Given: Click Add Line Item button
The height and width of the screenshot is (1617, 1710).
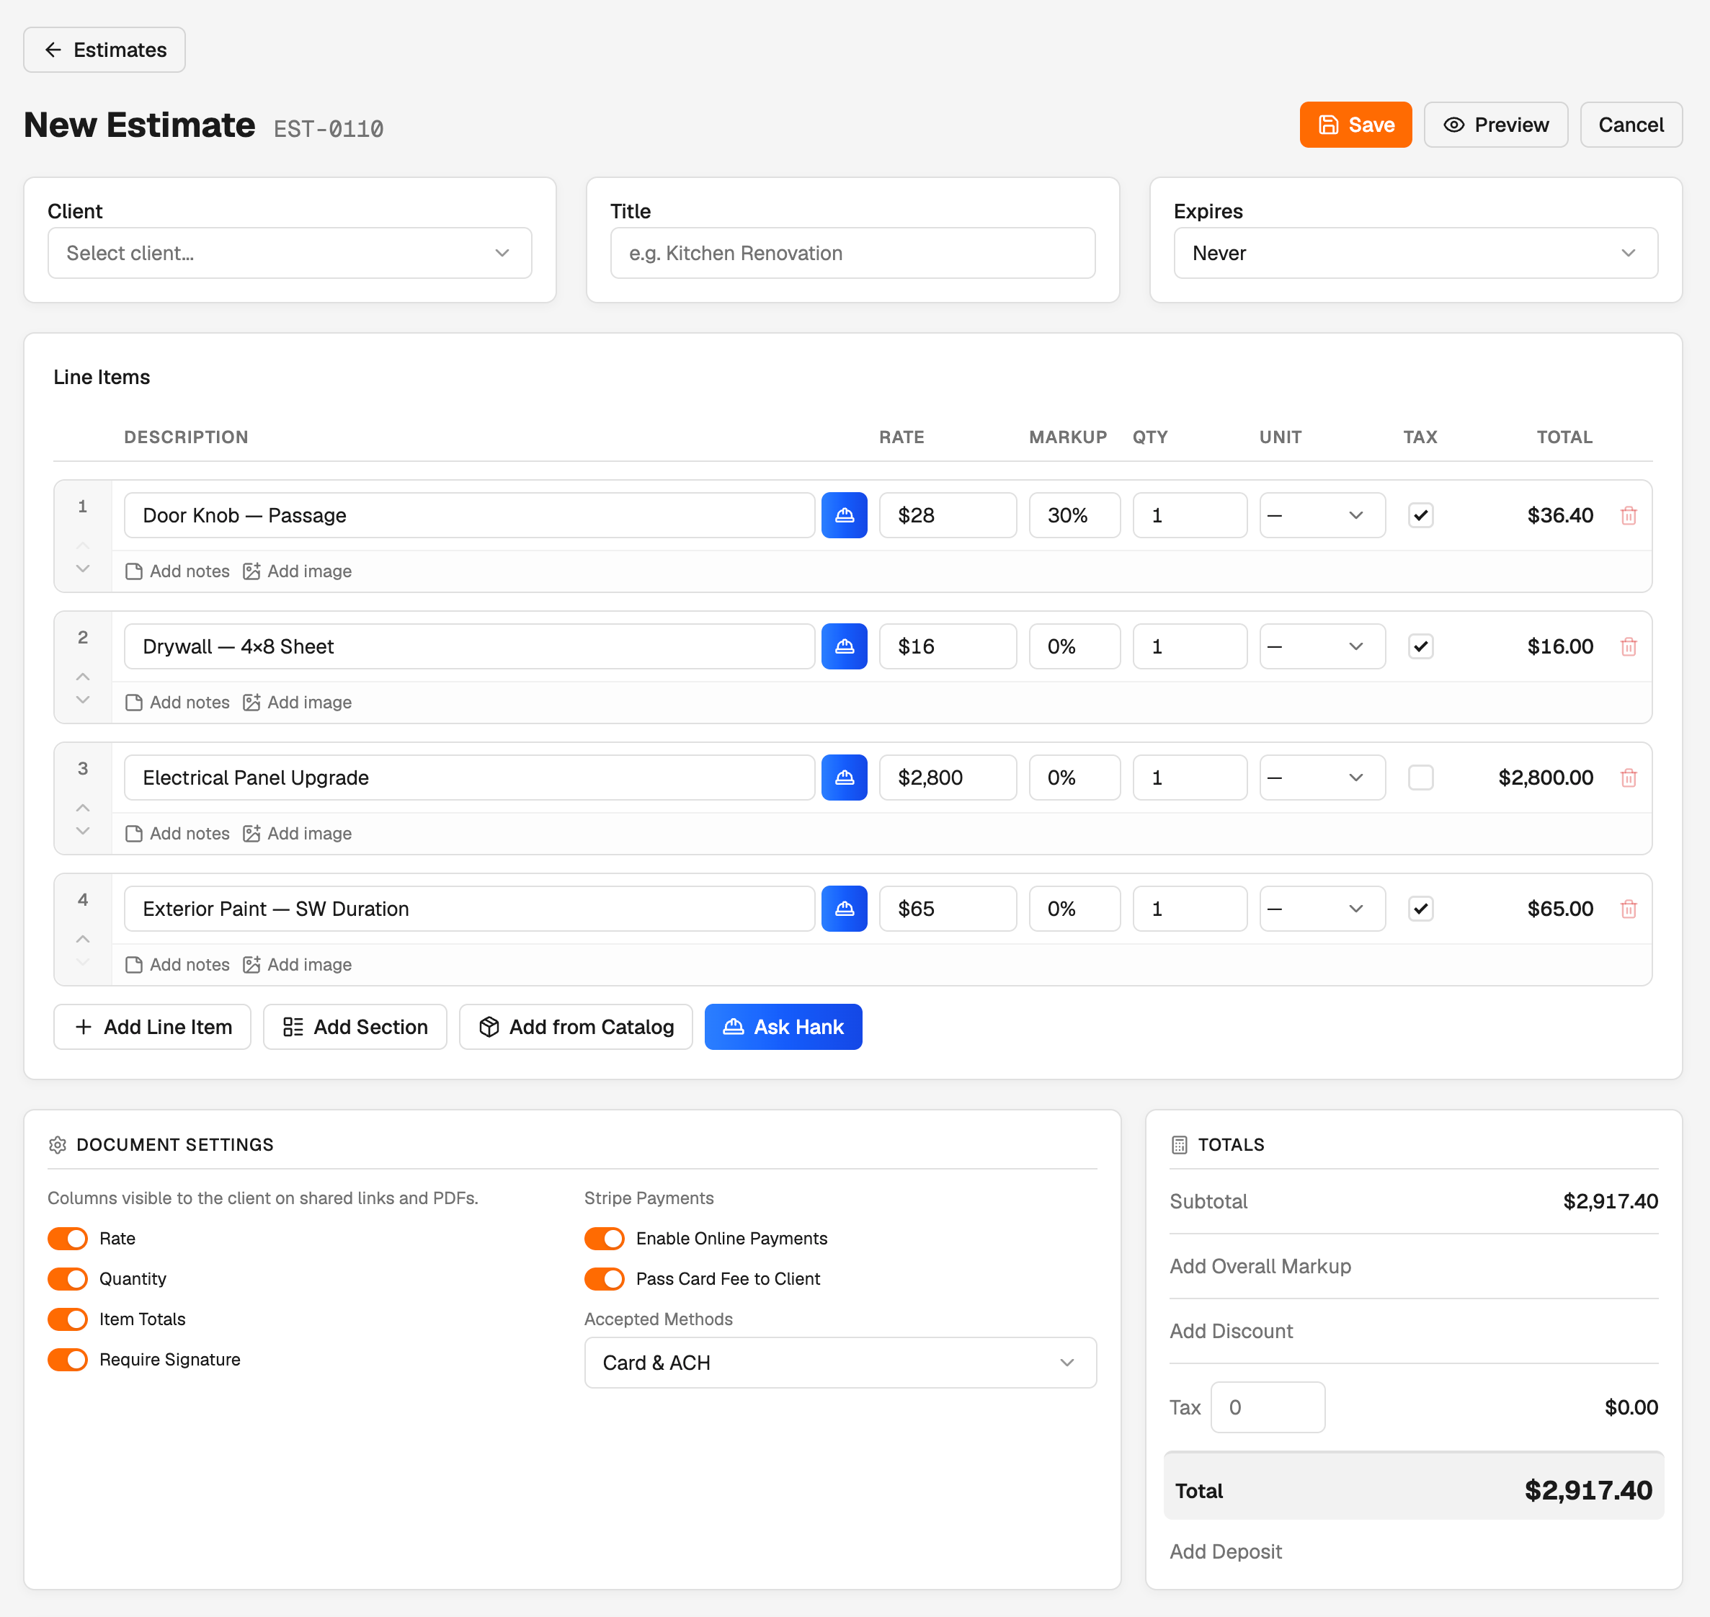Looking at the screenshot, I should 153,1027.
